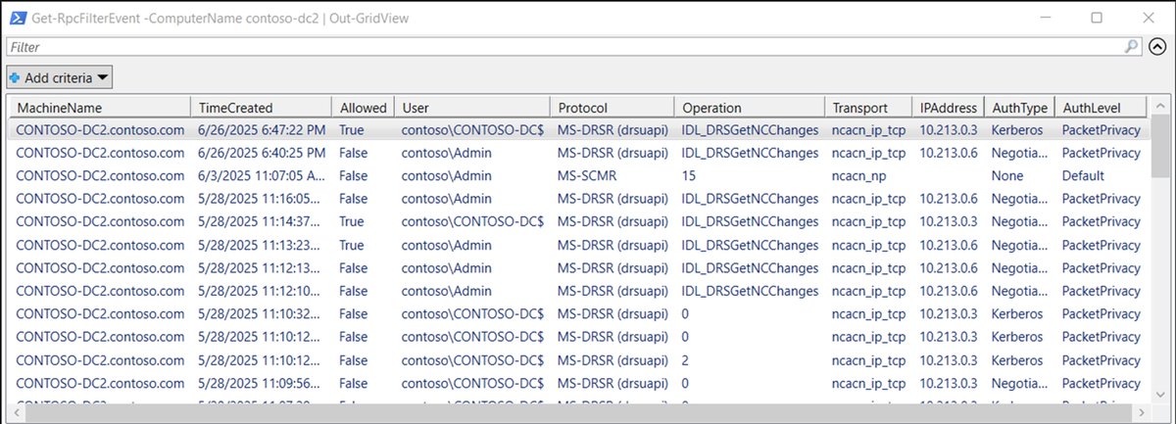Sort by the TimeCreated column header
This screenshot has height=424, width=1176.
261,108
